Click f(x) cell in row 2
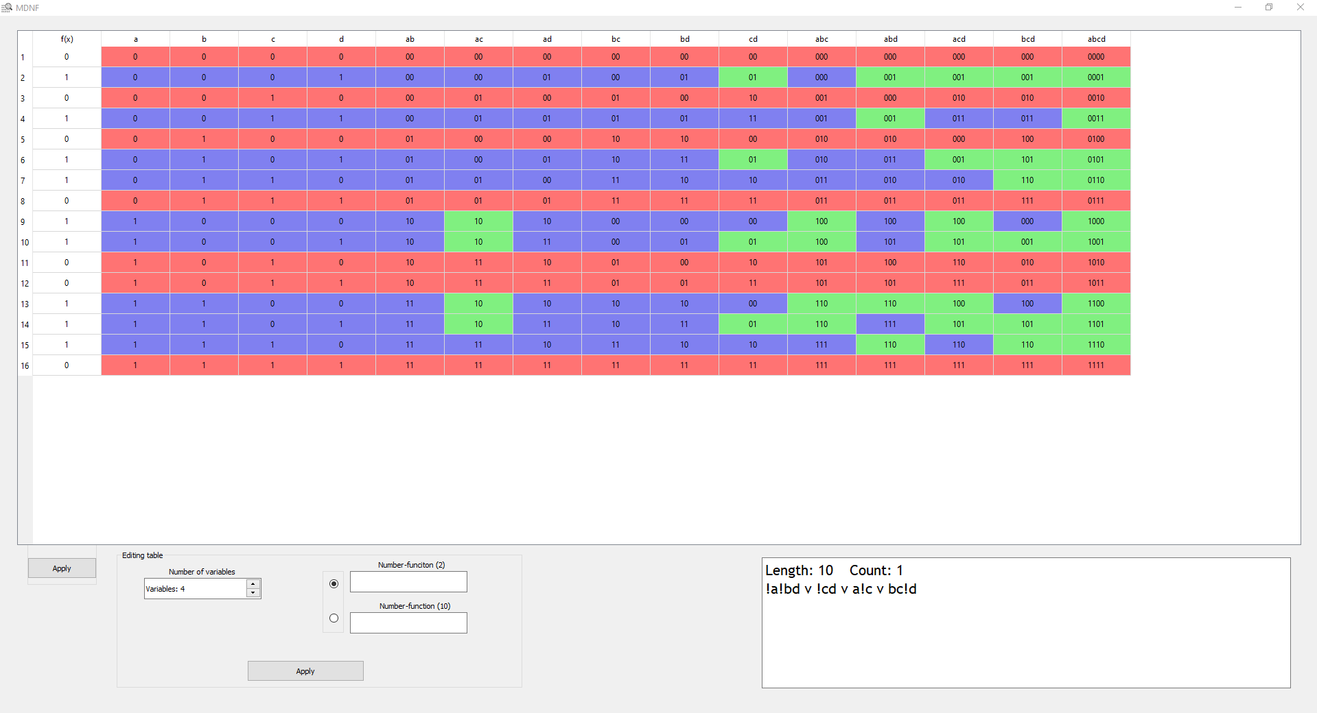The width and height of the screenshot is (1317, 713). tap(67, 77)
